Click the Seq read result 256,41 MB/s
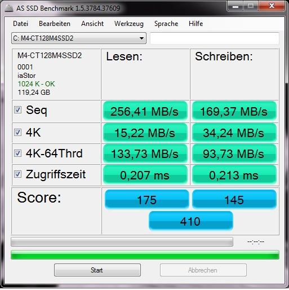Image resolution: width=289 pixels, height=290 pixels. 145,111
